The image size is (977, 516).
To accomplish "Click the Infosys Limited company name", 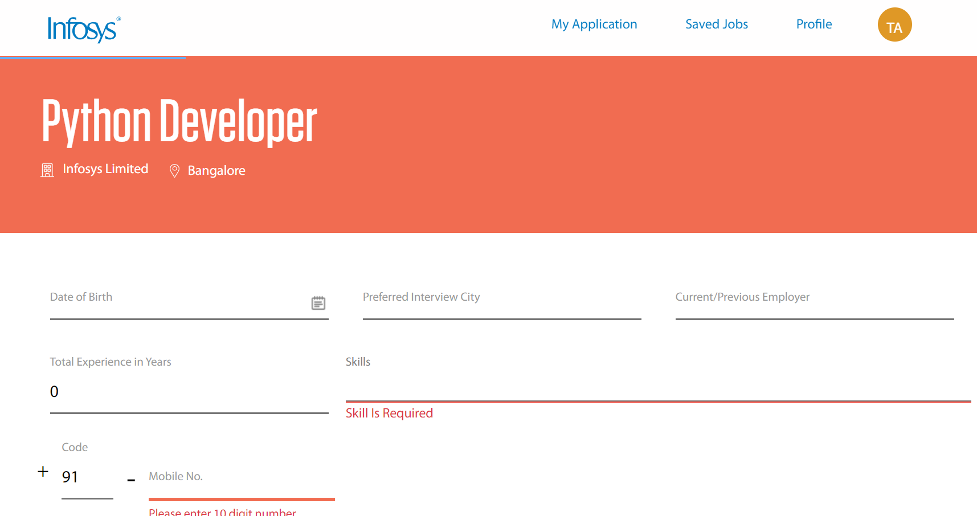I will click(105, 169).
